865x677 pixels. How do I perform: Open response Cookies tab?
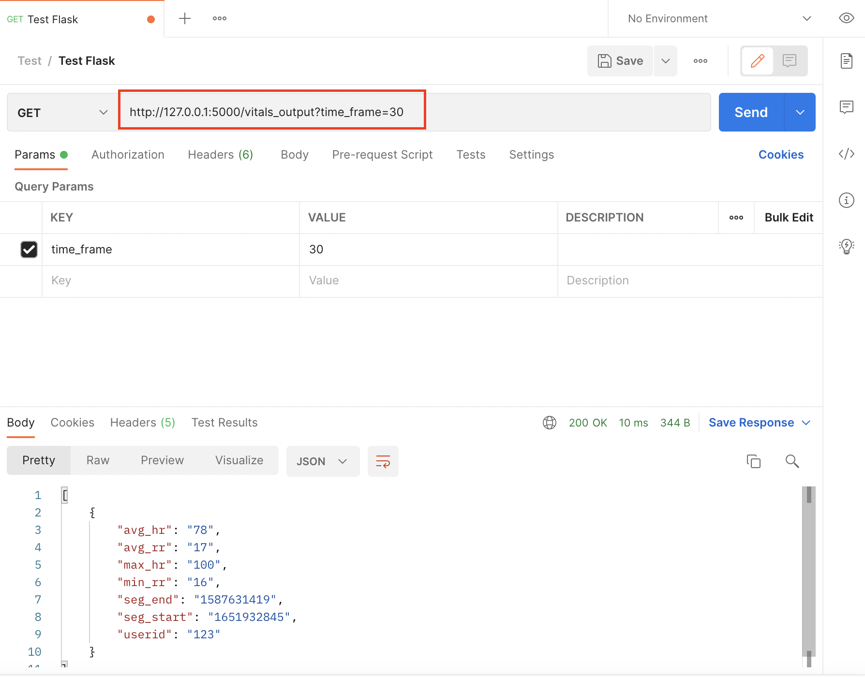point(72,423)
